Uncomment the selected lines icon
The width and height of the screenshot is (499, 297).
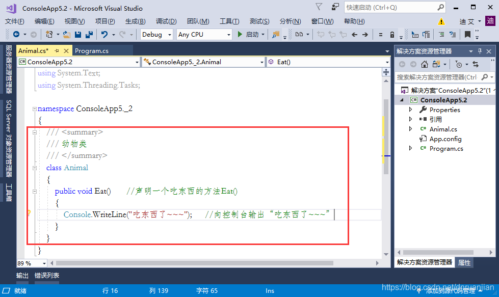coord(453,34)
